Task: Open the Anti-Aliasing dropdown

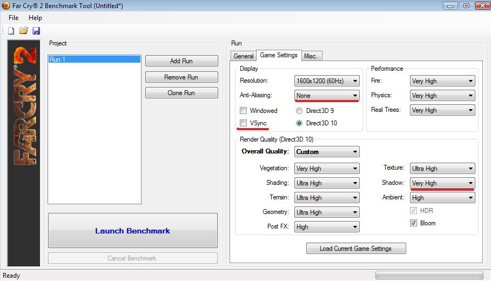Action: [327, 96]
